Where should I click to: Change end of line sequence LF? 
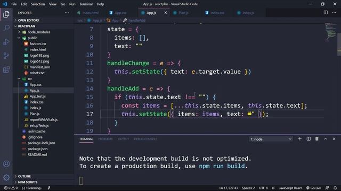click(273, 188)
